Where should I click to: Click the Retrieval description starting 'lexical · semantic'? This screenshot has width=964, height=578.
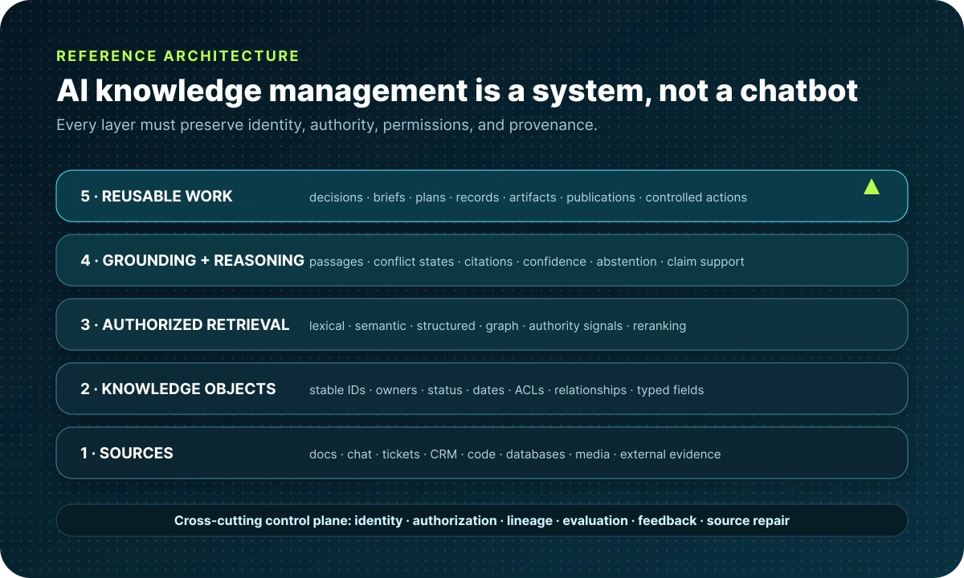[x=497, y=326]
